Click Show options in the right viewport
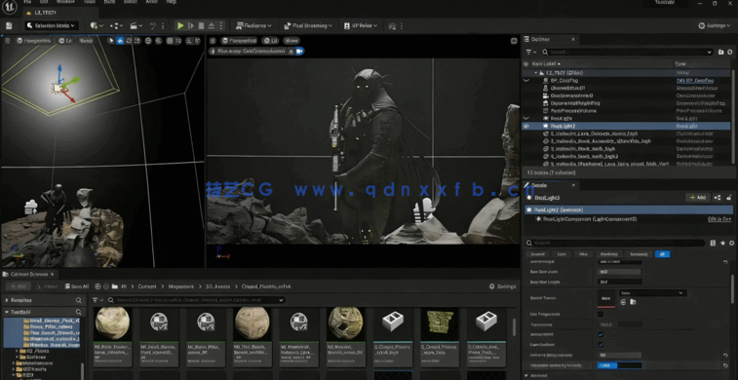 pos(291,41)
